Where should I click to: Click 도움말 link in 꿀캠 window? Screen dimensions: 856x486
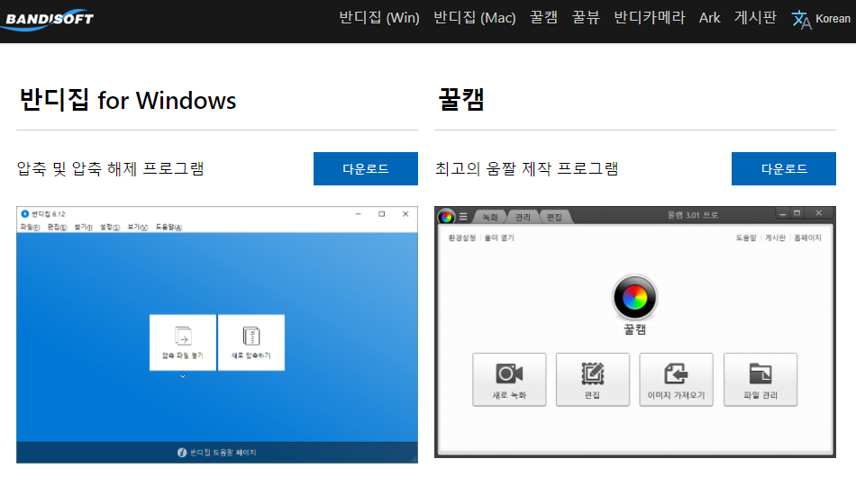point(746,238)
